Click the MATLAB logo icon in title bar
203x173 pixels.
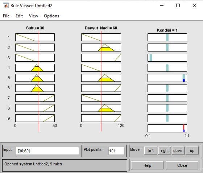(6, 6)
